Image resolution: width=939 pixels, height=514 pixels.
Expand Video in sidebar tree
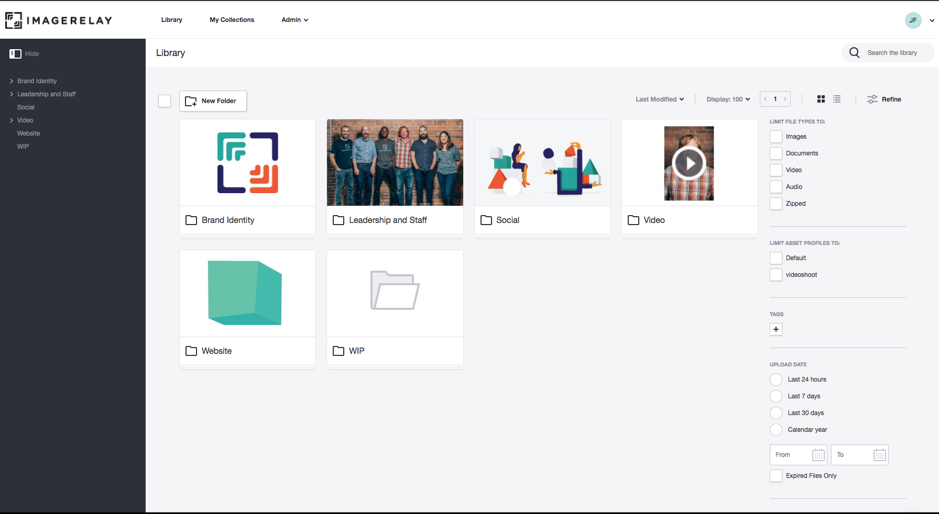[x=12, y=120]
